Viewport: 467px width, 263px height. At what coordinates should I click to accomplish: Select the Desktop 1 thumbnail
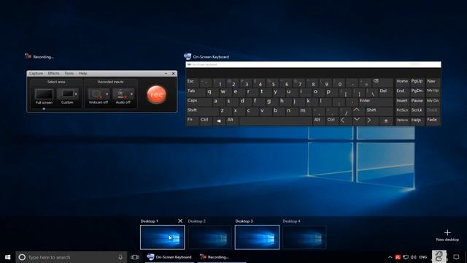tap(162, 237)
